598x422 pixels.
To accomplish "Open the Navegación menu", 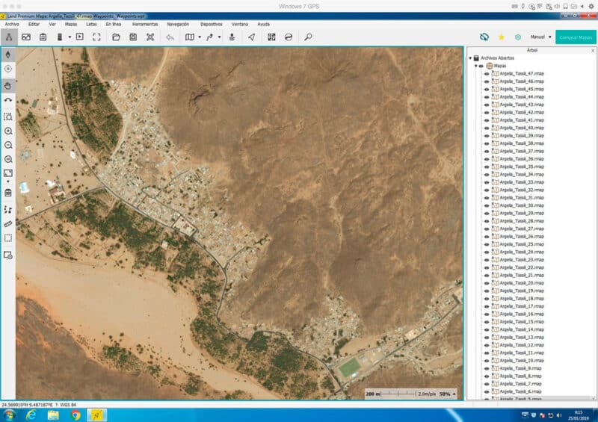I will [x=178, y=24].
